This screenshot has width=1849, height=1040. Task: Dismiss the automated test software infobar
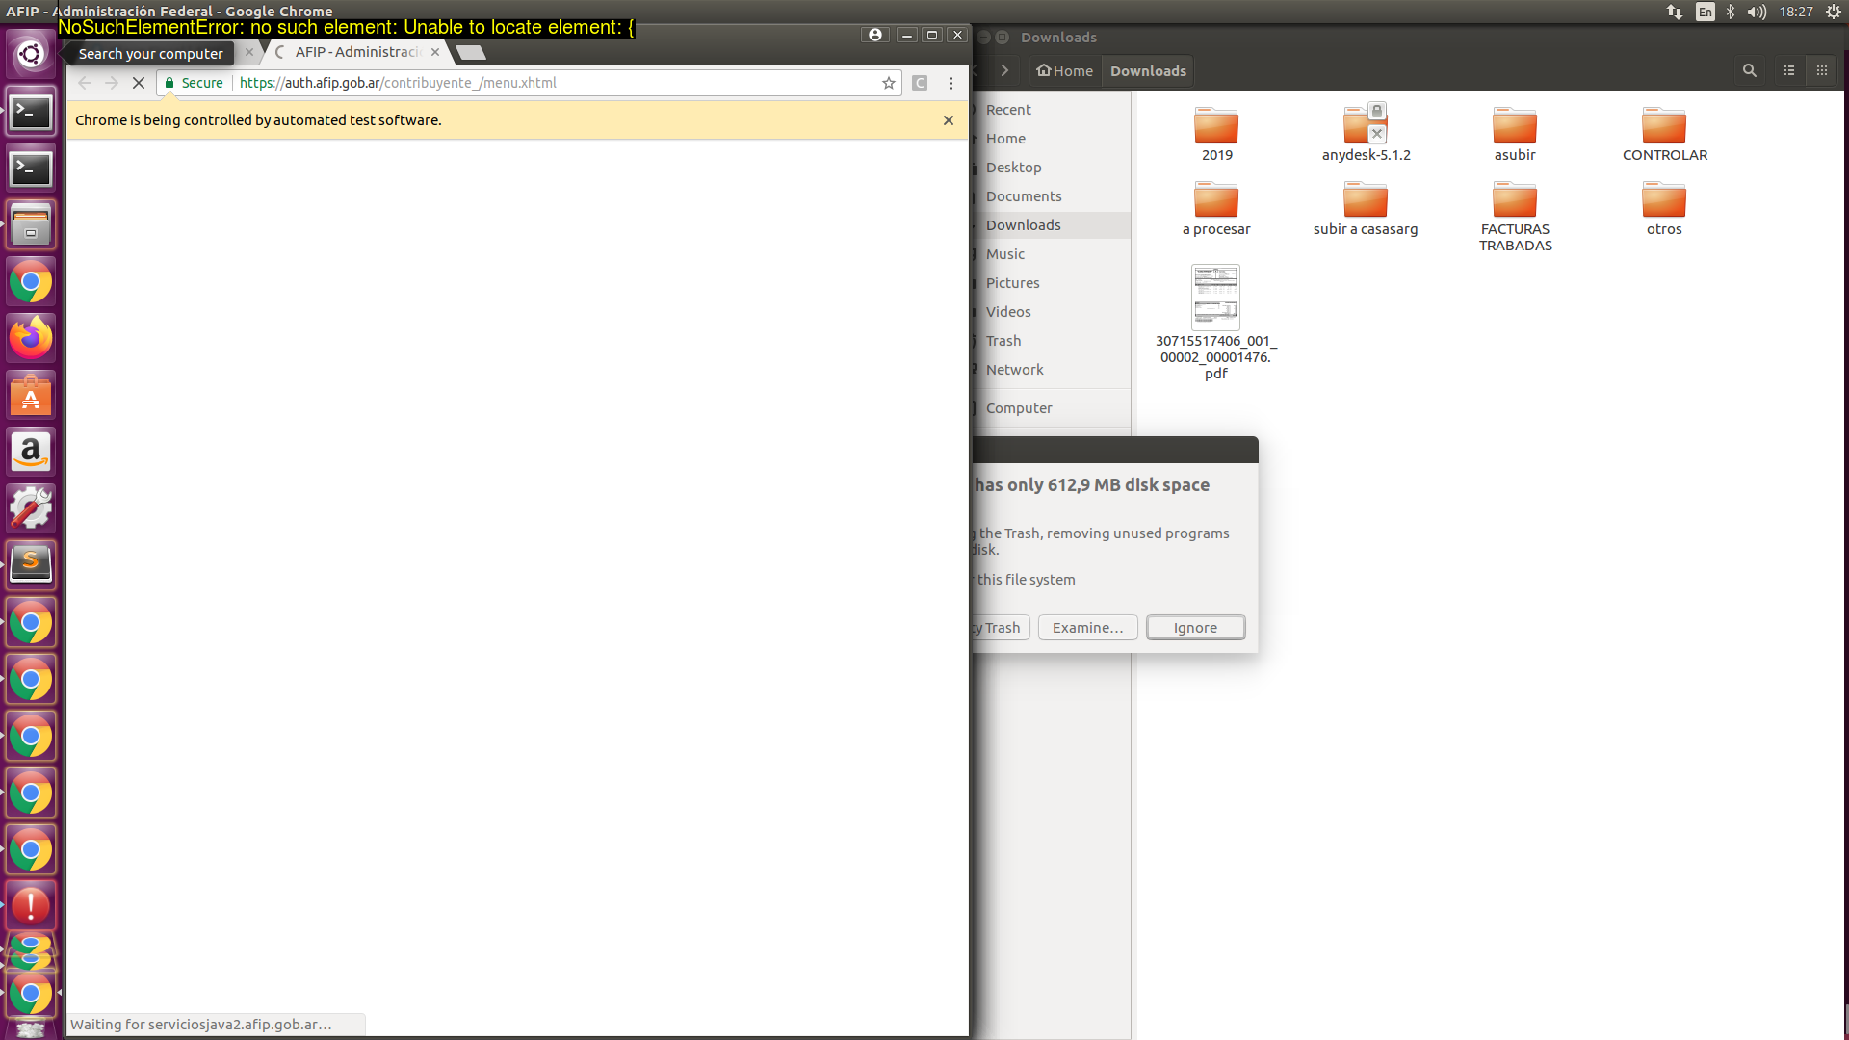point(949,120)
